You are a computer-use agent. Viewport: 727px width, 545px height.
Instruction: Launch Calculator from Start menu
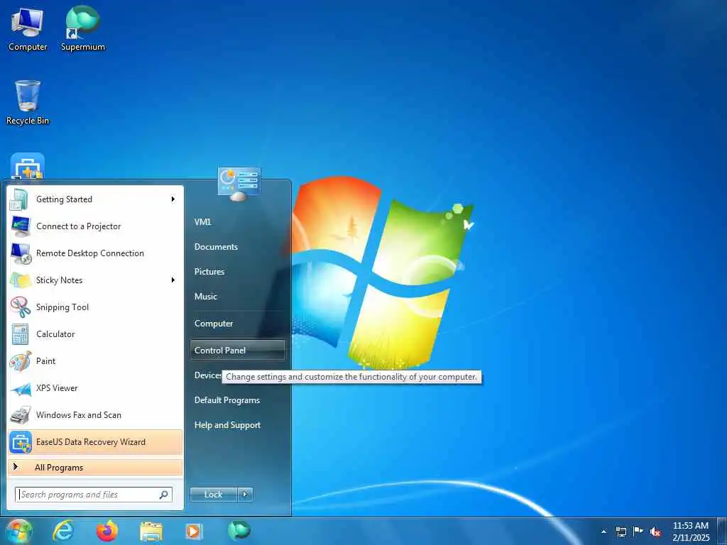coord(95,334)
